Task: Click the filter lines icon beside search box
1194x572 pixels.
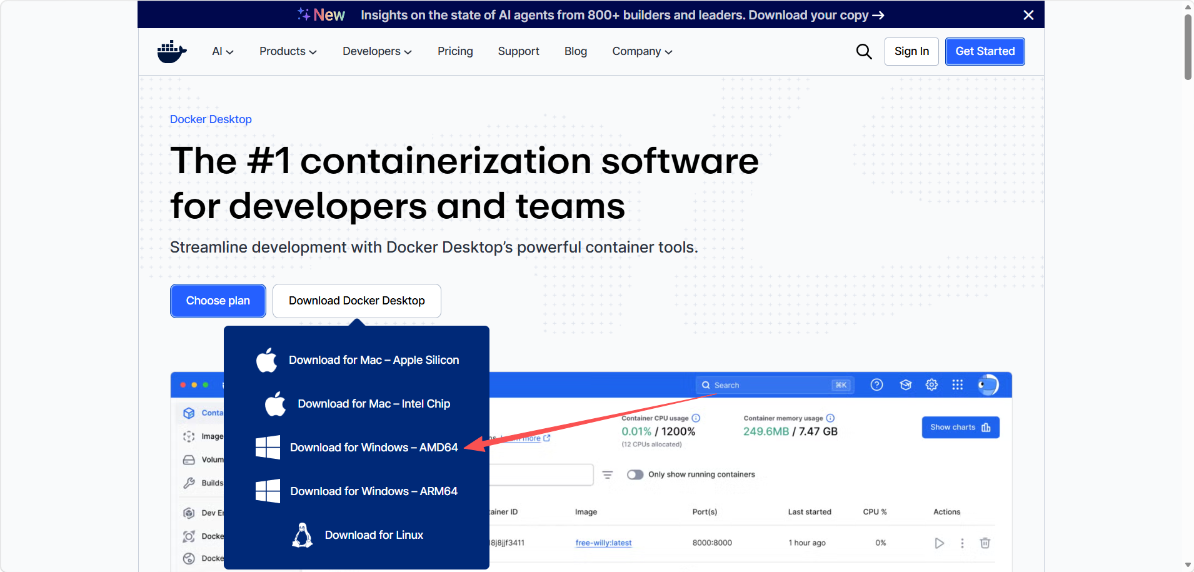Action: [608, 475]
